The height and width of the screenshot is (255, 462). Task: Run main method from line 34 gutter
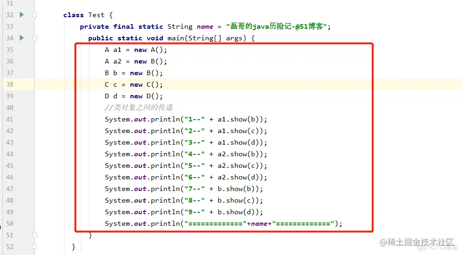tap(21, 38)
